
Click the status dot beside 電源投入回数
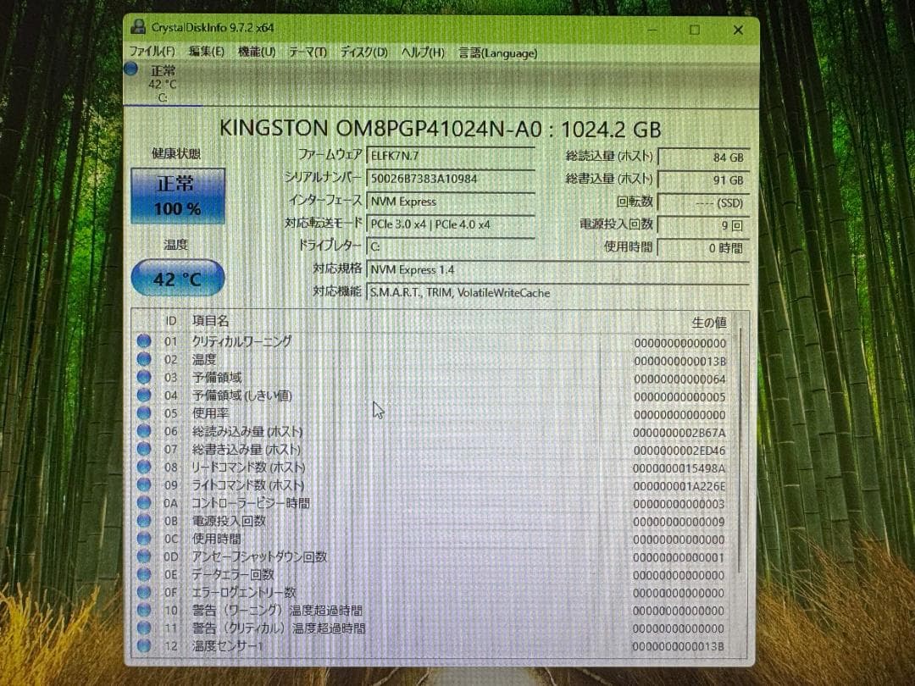(x=143, y=521)
